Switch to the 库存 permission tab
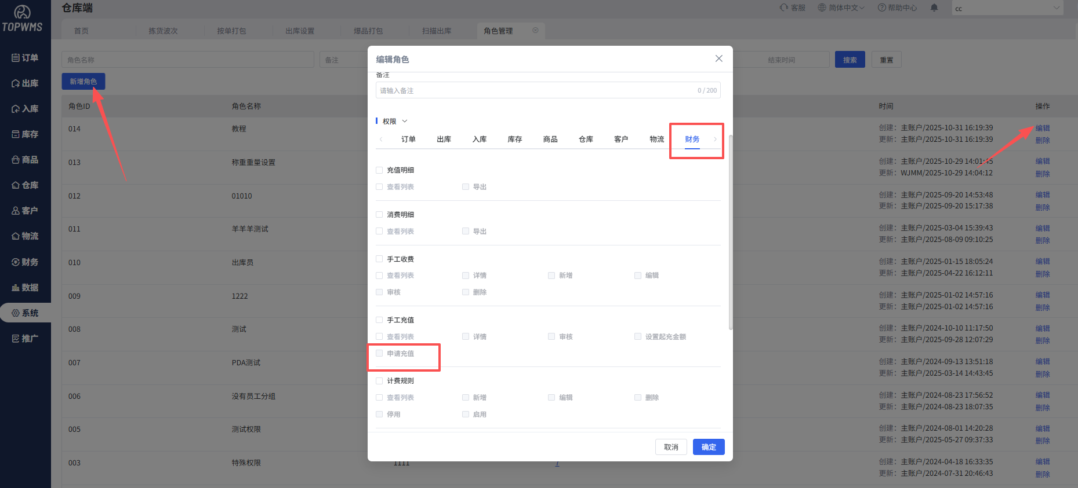 [515, 139]
